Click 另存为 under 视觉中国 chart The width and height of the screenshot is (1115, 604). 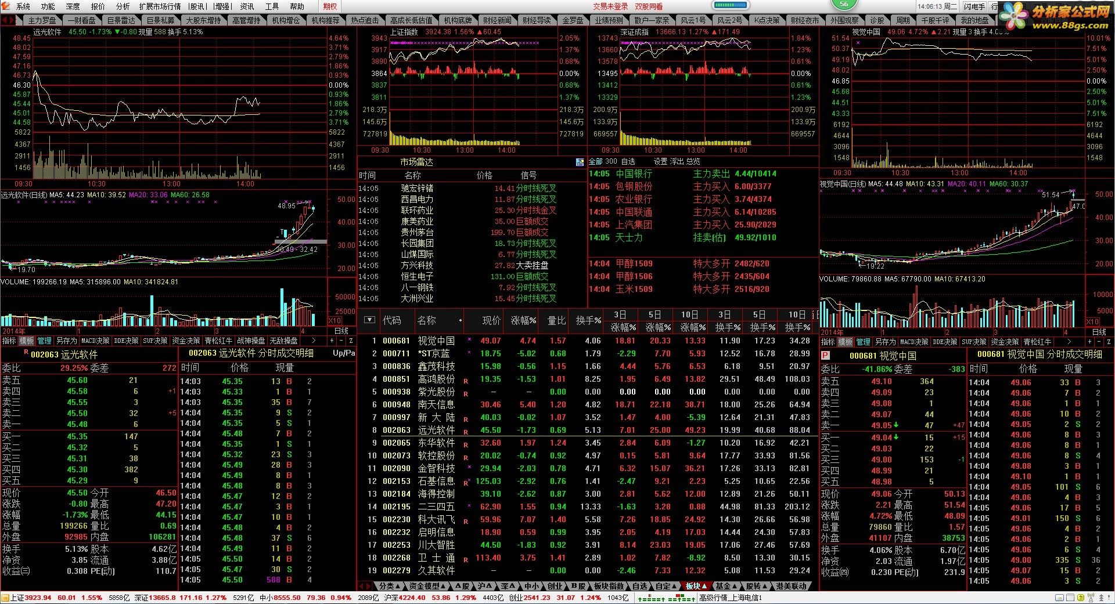pos(884,342)
